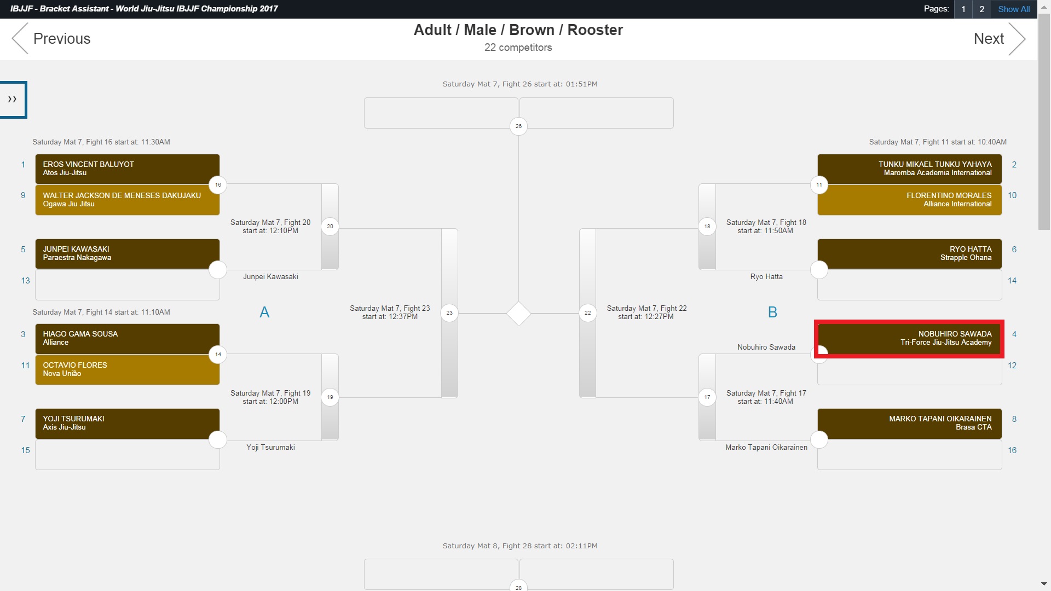Click the fight 26 final circle marker
1051x591 pixels.
coord(518,126)
